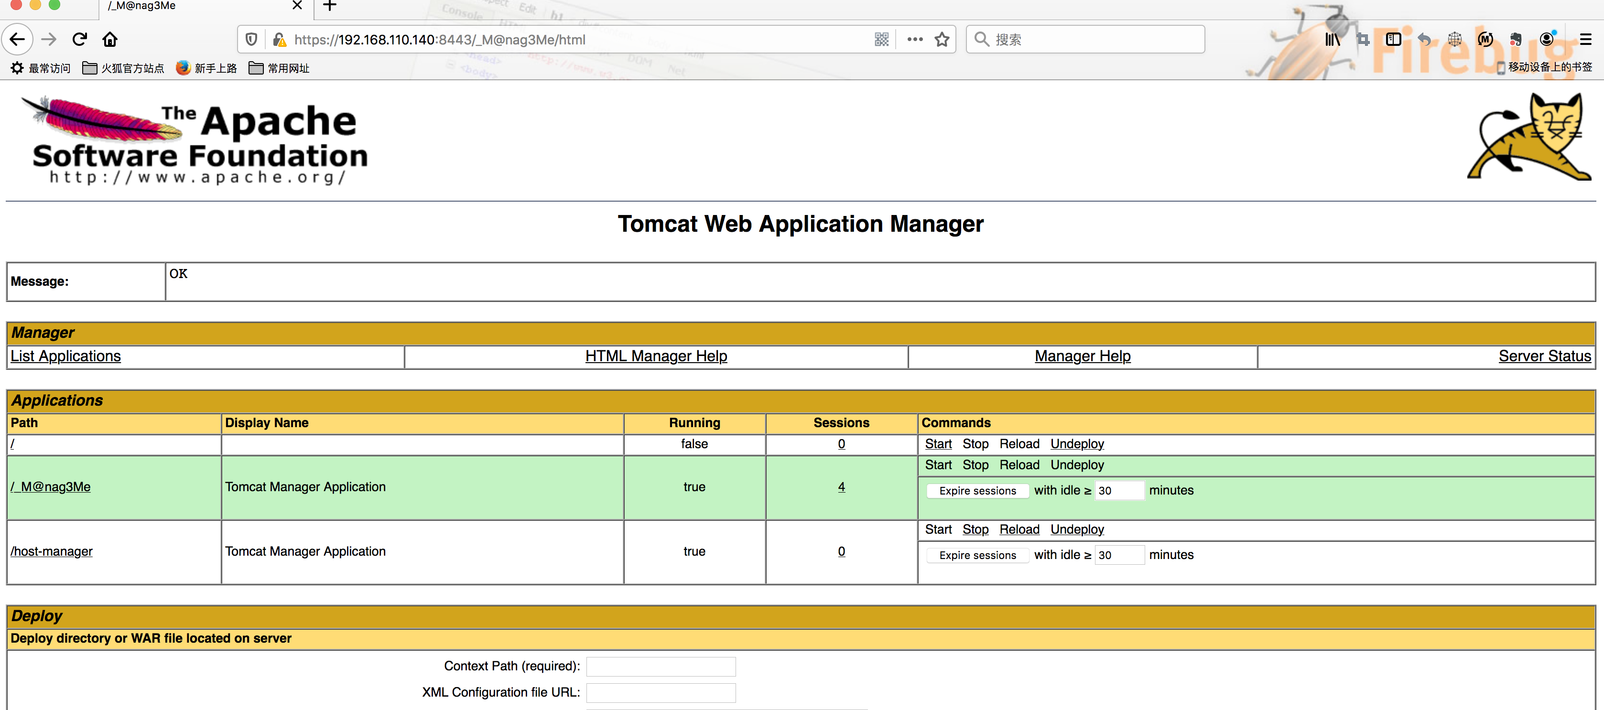This screenshot has height=710, width=1604.
Task: Edit idle minutes field for /host-manager
Action: click(x=1119, y=556)
